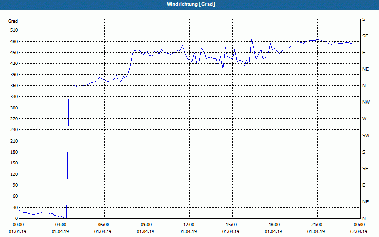This screenshot has width=379, height=237.
Task: Click the 60 y-axis tick label
Action: 16,196
